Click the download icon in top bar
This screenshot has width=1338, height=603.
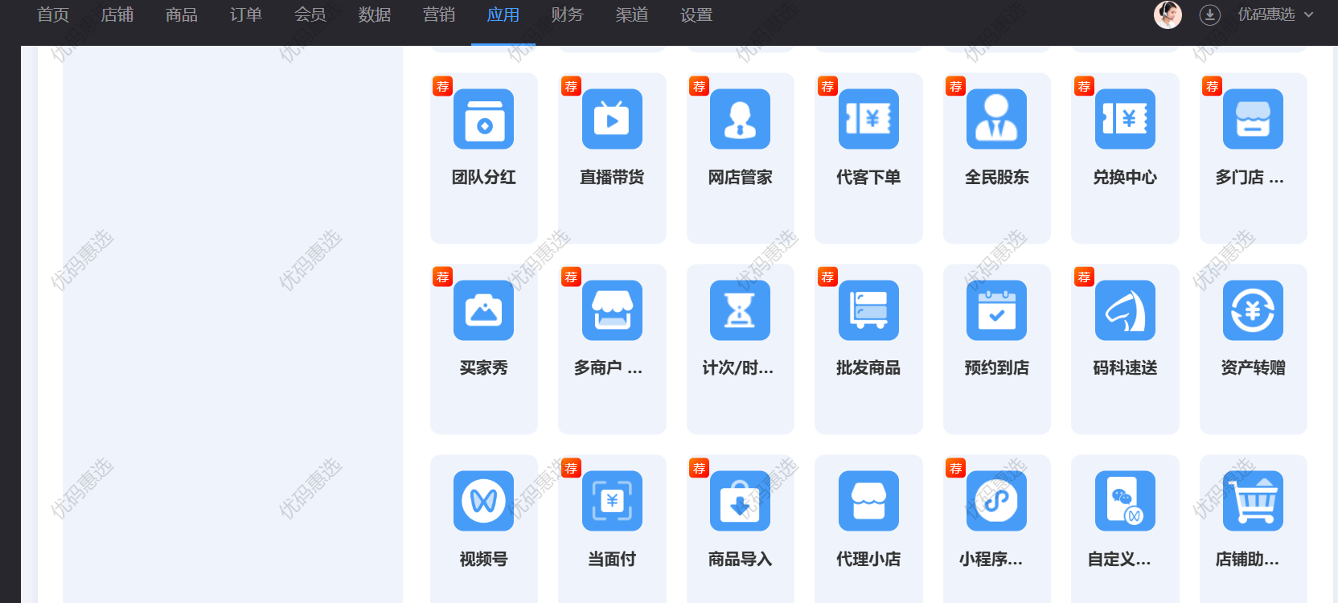[x=1209, y=15]
